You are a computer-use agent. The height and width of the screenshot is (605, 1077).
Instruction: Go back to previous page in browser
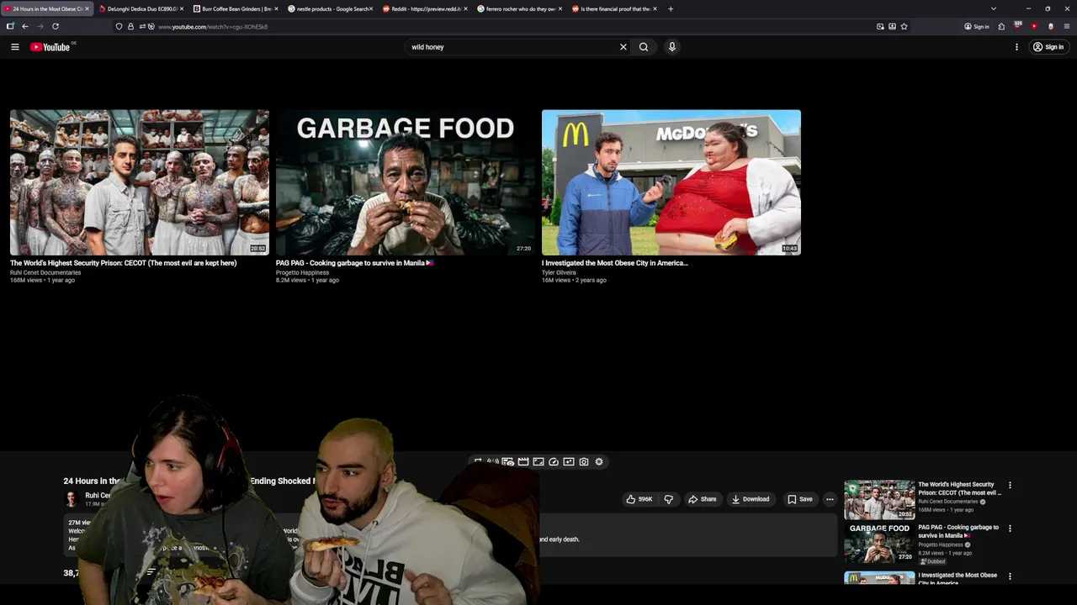25,27
